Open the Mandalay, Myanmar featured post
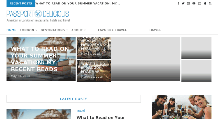Screen dimensions: 218x119 point(94,48)
